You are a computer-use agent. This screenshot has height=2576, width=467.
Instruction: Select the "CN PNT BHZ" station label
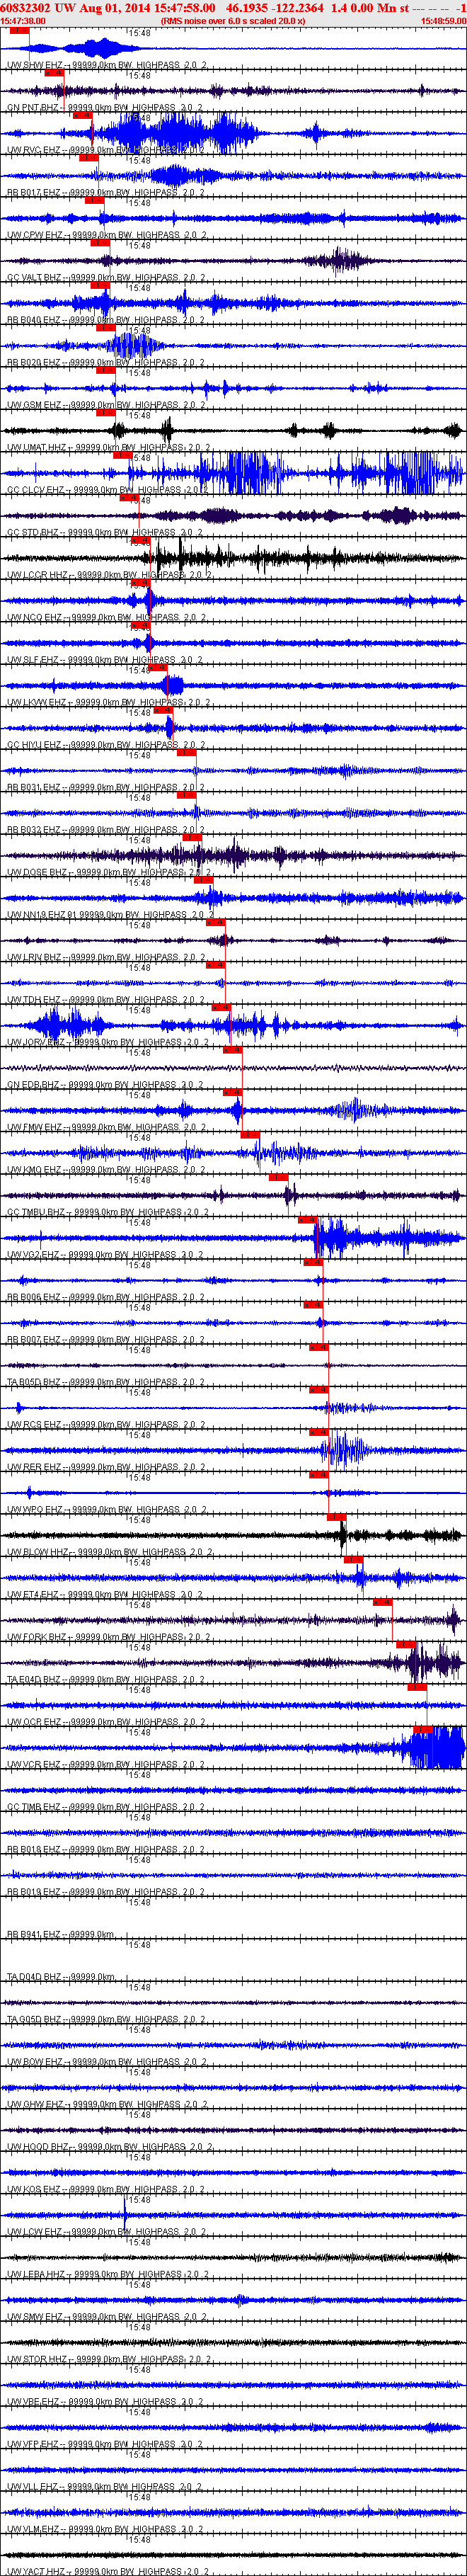[33, 107]
